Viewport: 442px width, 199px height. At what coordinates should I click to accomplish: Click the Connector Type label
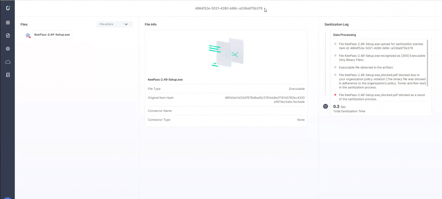159,120
